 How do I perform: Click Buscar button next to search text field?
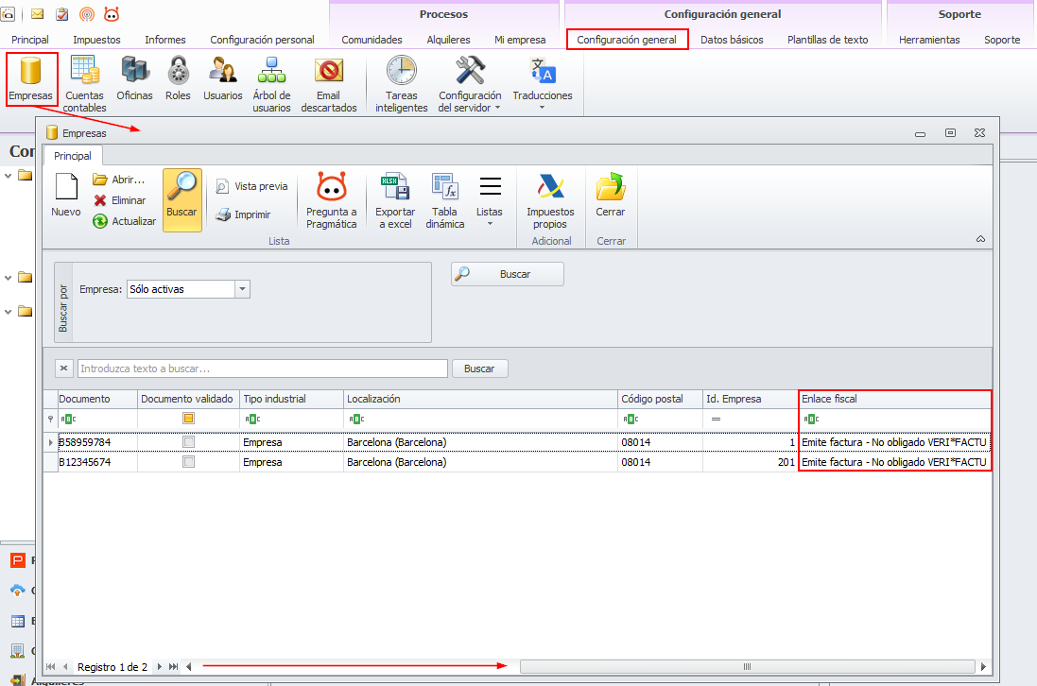(479, 369)
